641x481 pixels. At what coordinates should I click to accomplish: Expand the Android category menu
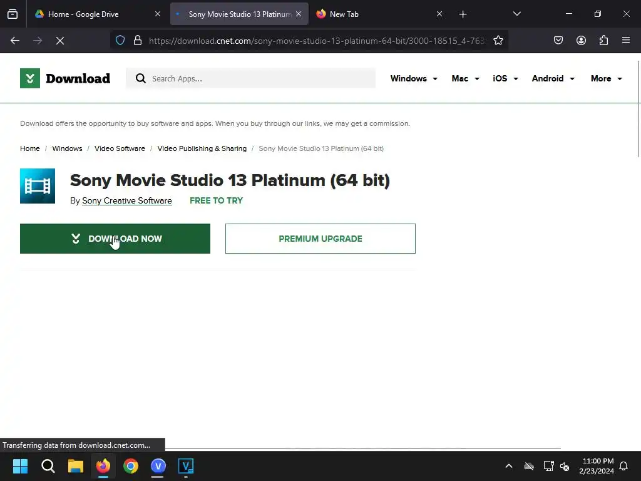(553, 78)
